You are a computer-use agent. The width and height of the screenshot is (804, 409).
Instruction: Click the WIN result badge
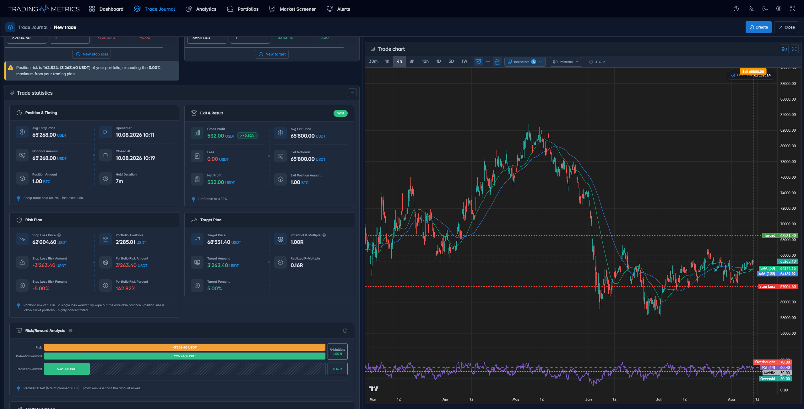pos(340,113)
